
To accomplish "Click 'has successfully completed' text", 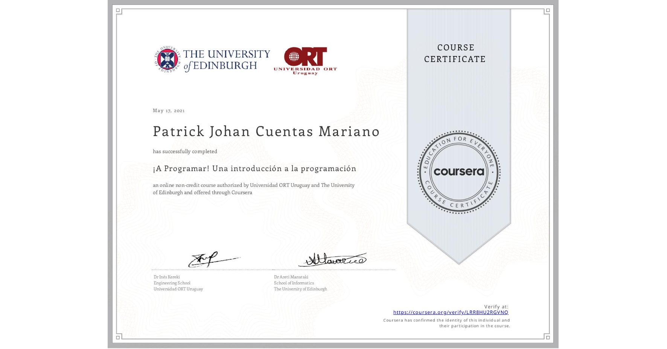I will tap(185, 151).
